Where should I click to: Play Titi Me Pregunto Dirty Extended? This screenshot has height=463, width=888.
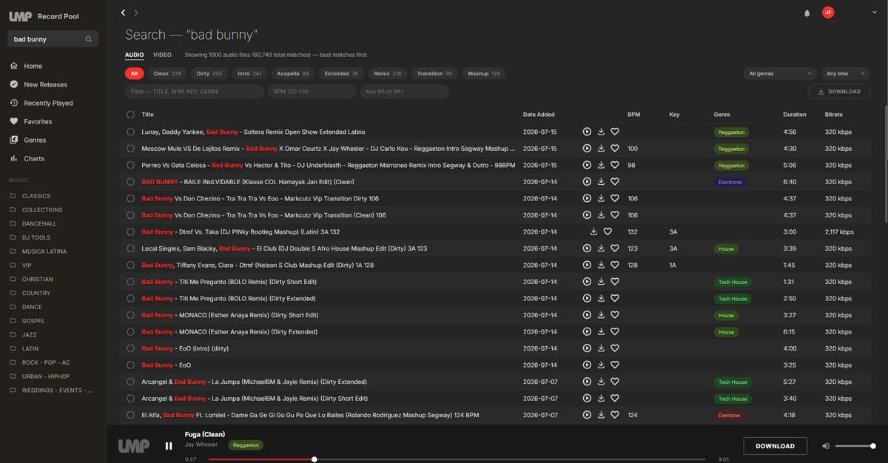pos(587,298)
